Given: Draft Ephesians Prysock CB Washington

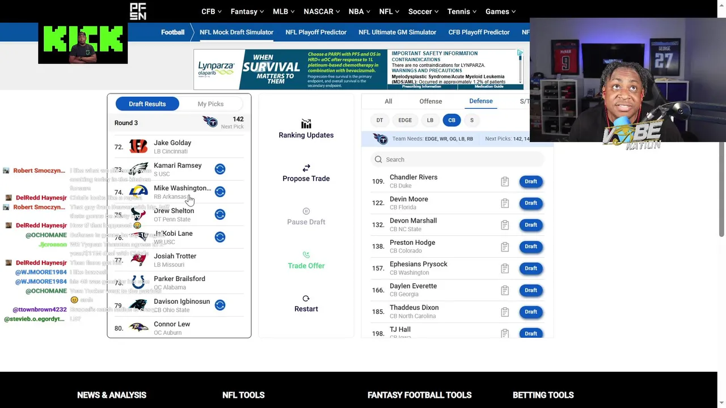Looking at the screenshot, I should (531, 269).
